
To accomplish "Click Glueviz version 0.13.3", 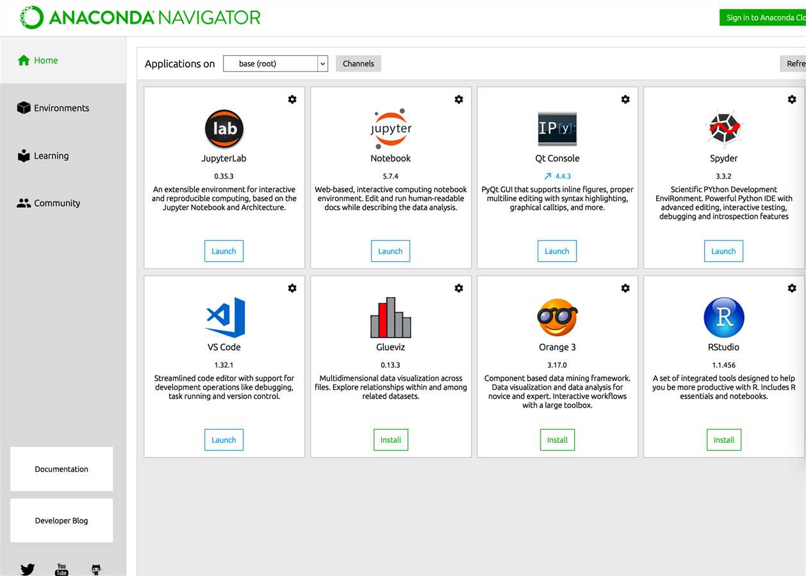I will (391, 365).
